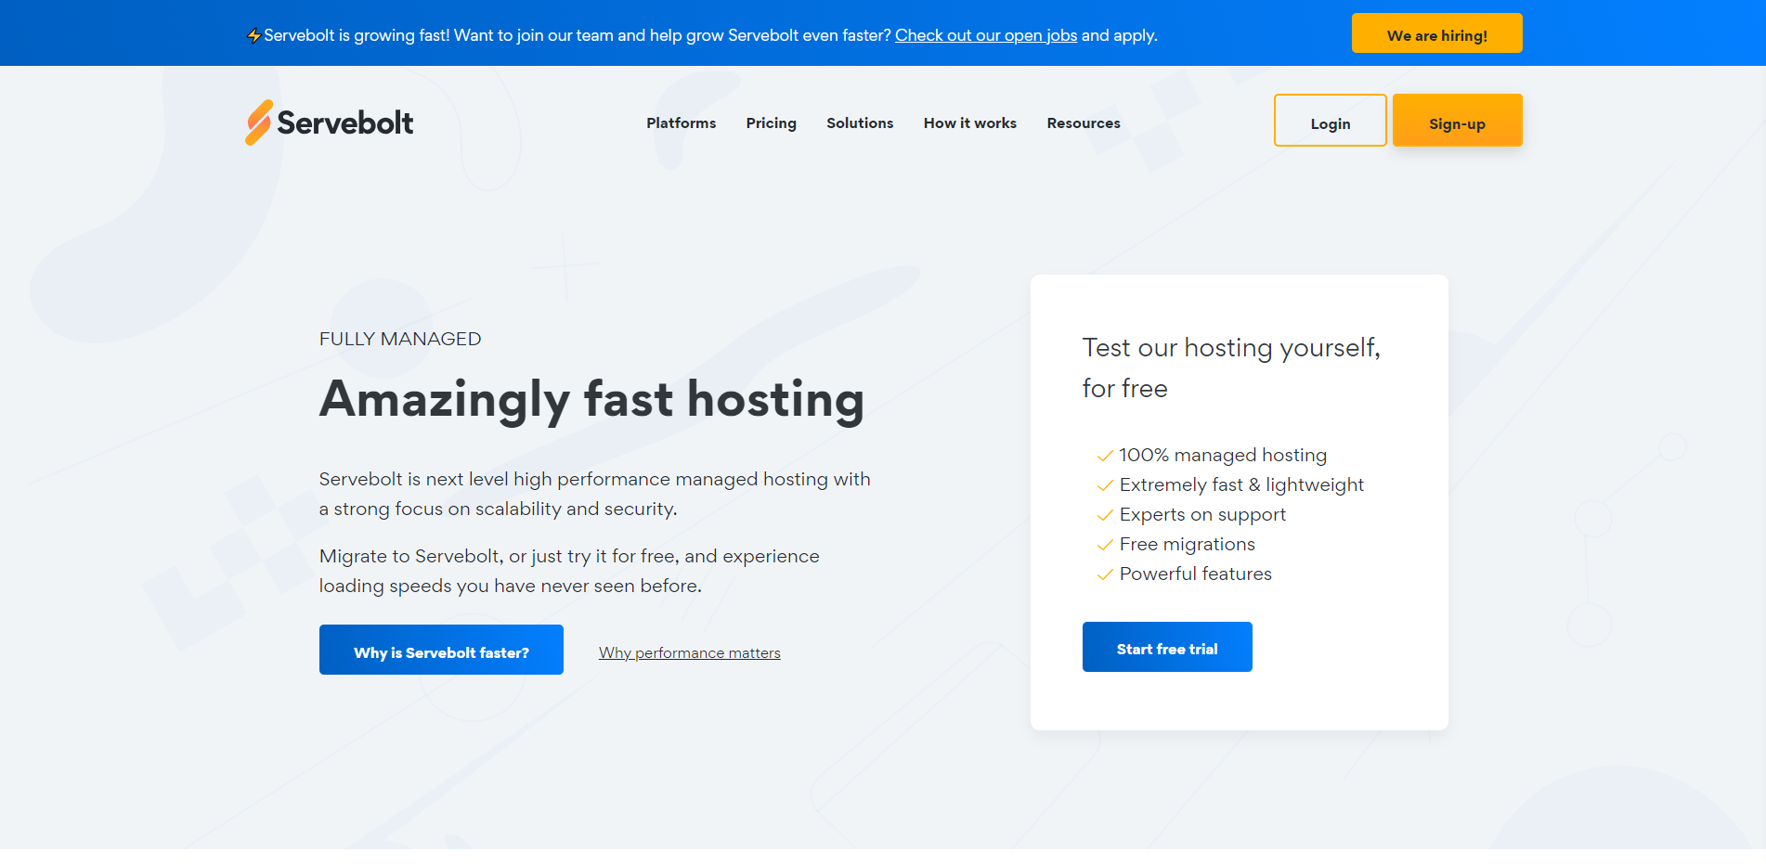Click the Extremely fast & lightweight text

tap(1241, 484)
